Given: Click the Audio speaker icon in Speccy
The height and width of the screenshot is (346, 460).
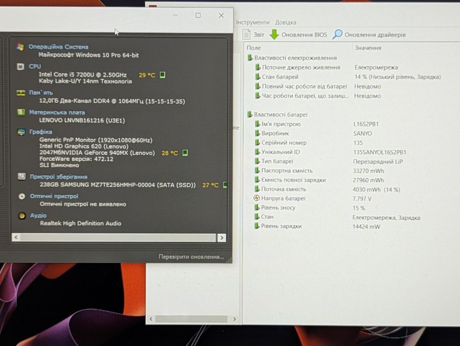Looking at the screenshot, I should point(22,216).
